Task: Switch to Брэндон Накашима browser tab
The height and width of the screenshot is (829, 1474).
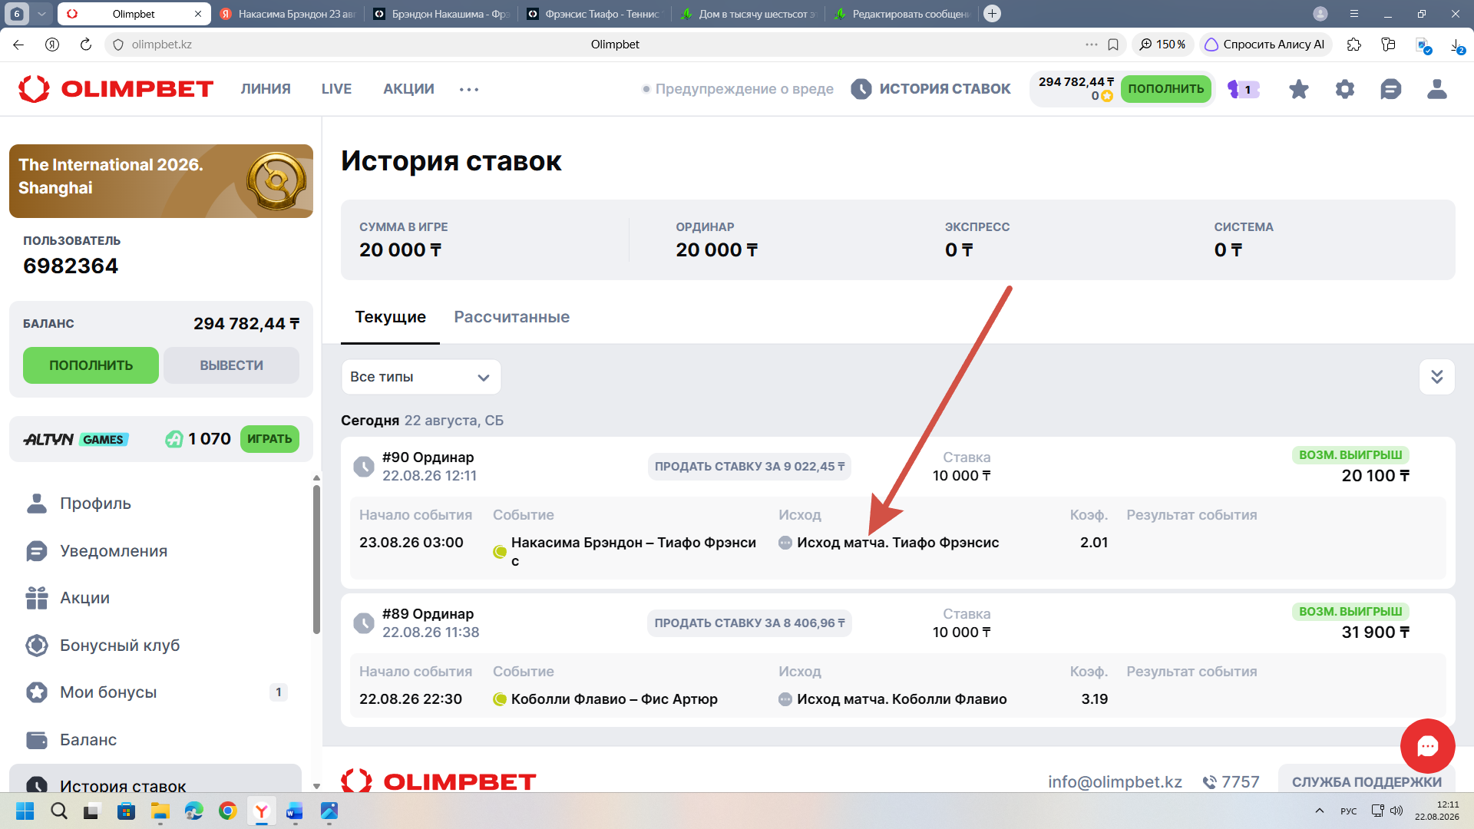Action: pyautogui.click(x=441, y=14)
